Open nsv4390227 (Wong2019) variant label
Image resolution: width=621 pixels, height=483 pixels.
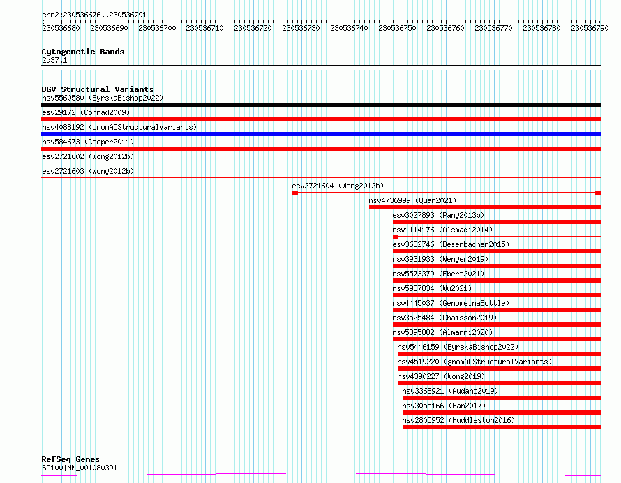[441, 376]
